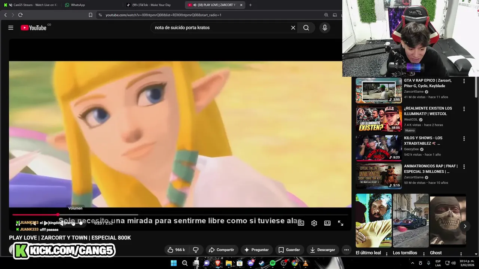This screenshot has width=479, height=269.
Task: Open video player settings gear
Action: 314,223
